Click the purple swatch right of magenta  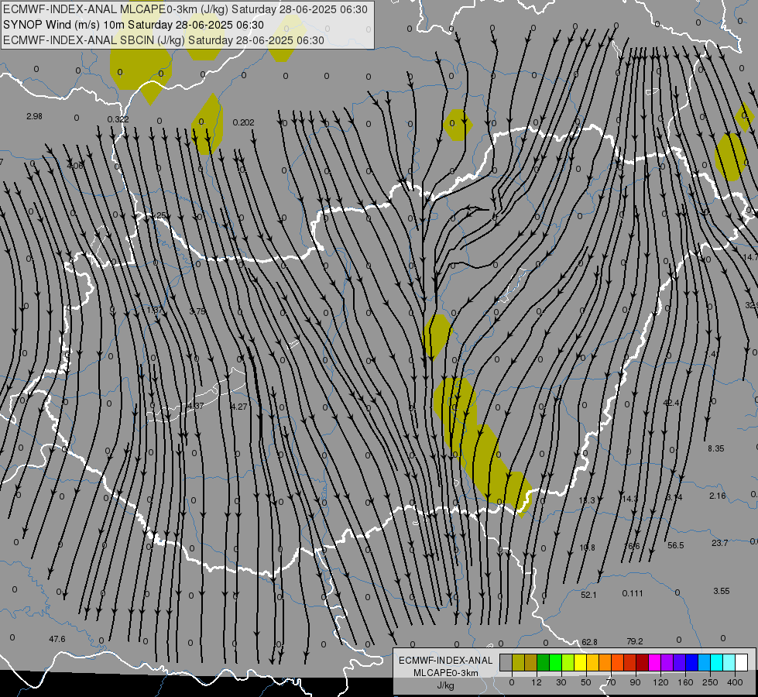click(x=667, y=662)
